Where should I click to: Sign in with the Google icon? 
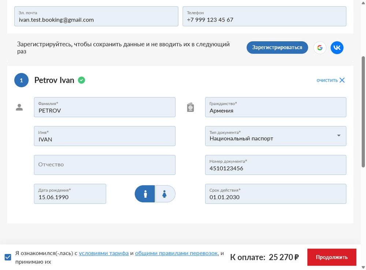coord(320,48)
